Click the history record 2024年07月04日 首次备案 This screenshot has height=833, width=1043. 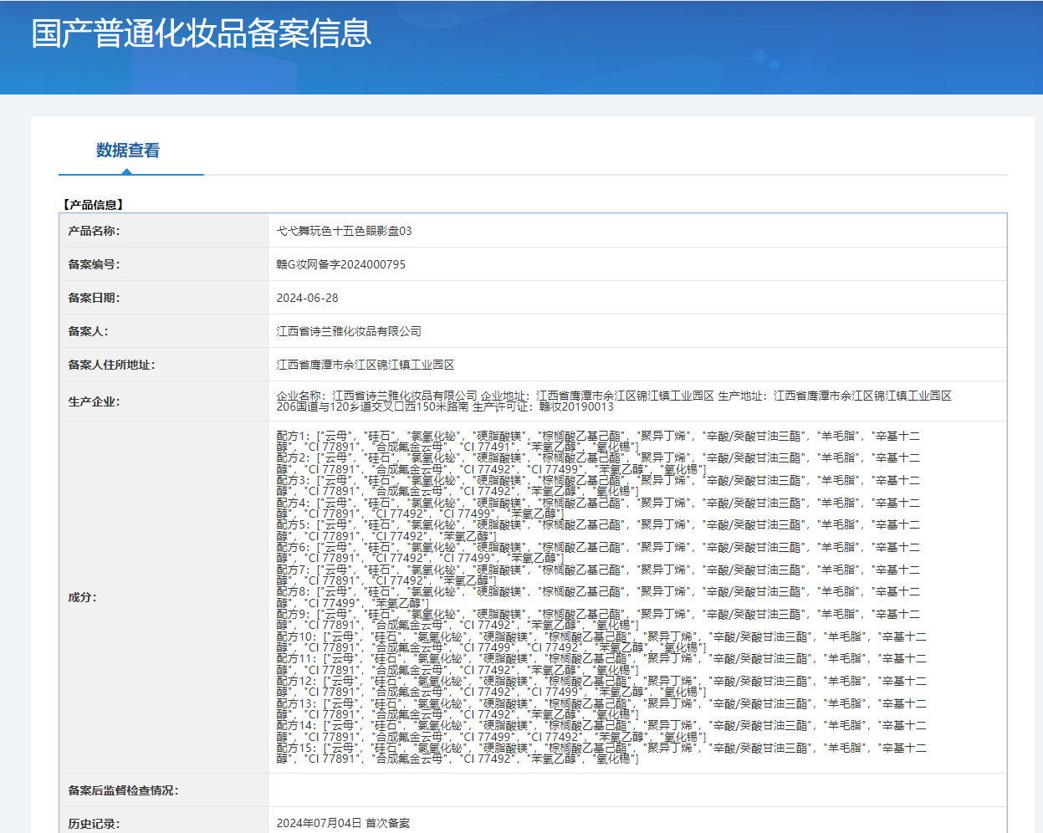pyautogui.click(x=343, y=824)
